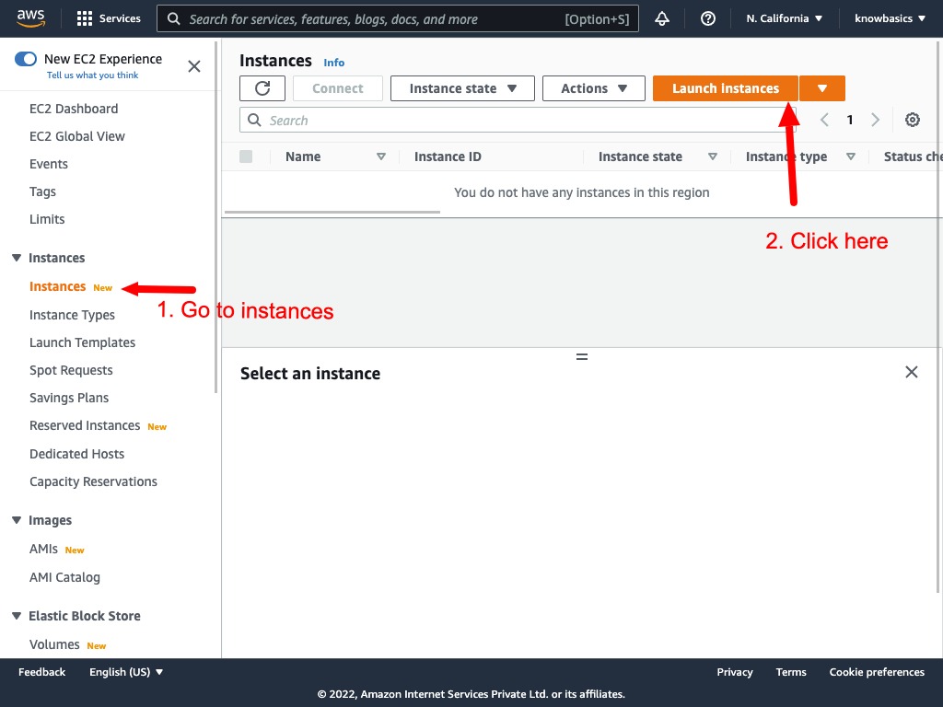Click the panel split handle icon
Image resolution: width=943 pixels, height=707 pixels.
(582, 356)
